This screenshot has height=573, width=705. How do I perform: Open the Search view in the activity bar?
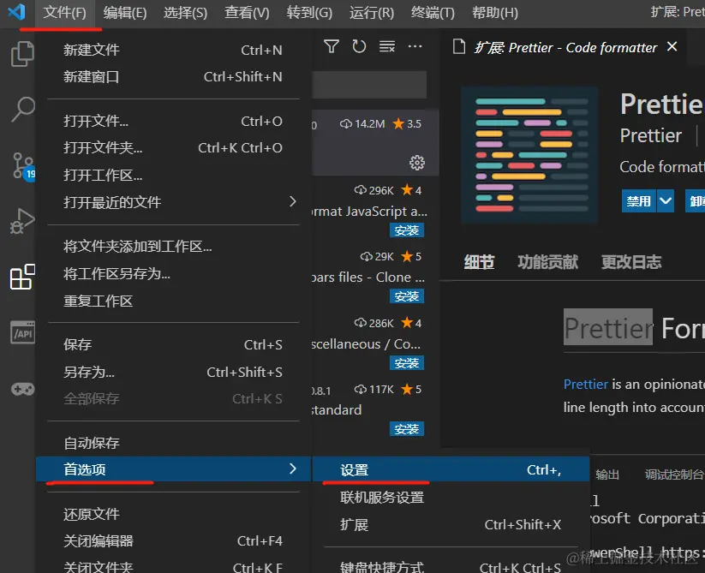(x=20, y=110)
